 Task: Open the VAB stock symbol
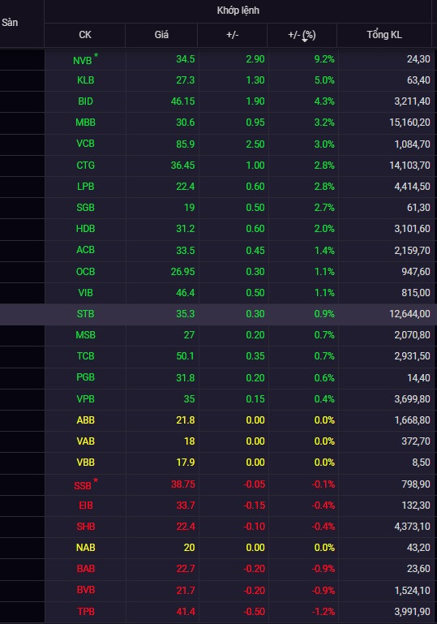[x=85, y=441]
